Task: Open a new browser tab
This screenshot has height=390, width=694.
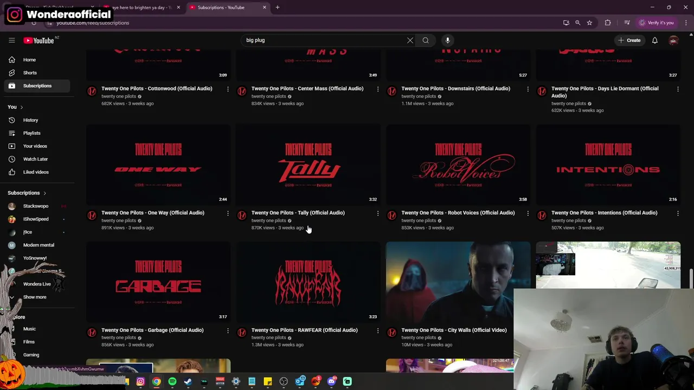Action: click(277, 8)
